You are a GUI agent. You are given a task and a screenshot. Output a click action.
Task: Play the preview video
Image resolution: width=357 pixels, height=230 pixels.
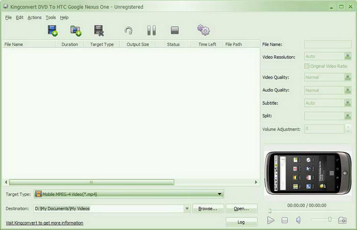[270, 220]
